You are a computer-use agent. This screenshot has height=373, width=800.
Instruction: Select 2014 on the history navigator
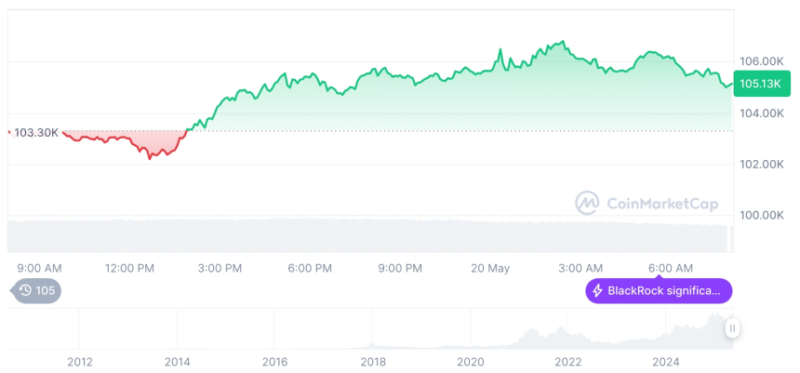coord(177,362)
